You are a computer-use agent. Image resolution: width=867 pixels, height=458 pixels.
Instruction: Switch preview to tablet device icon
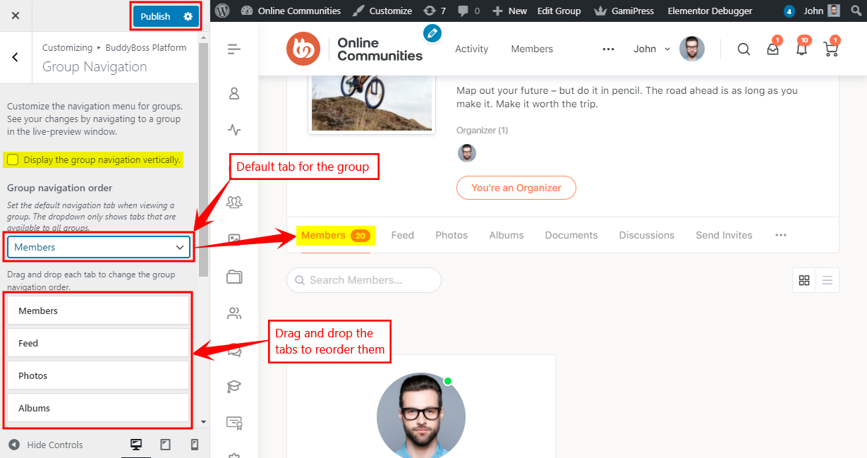(166, 445)
